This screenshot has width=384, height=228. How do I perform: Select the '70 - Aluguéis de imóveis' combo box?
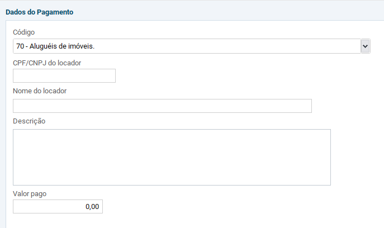click(x=192, y=46)
